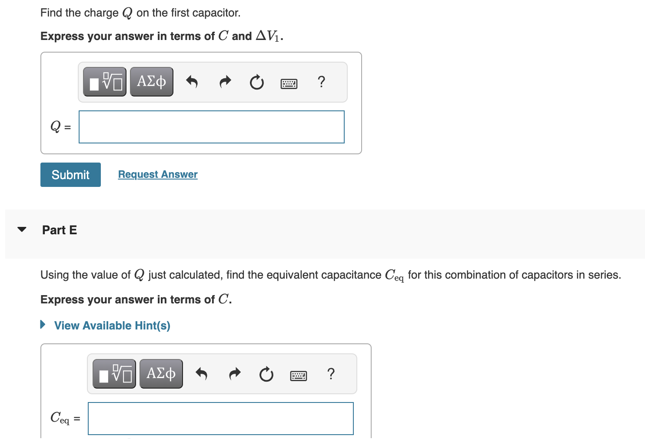
Task: Undo the last edit in the Q answer box
Action: click(x=192, y=82)
